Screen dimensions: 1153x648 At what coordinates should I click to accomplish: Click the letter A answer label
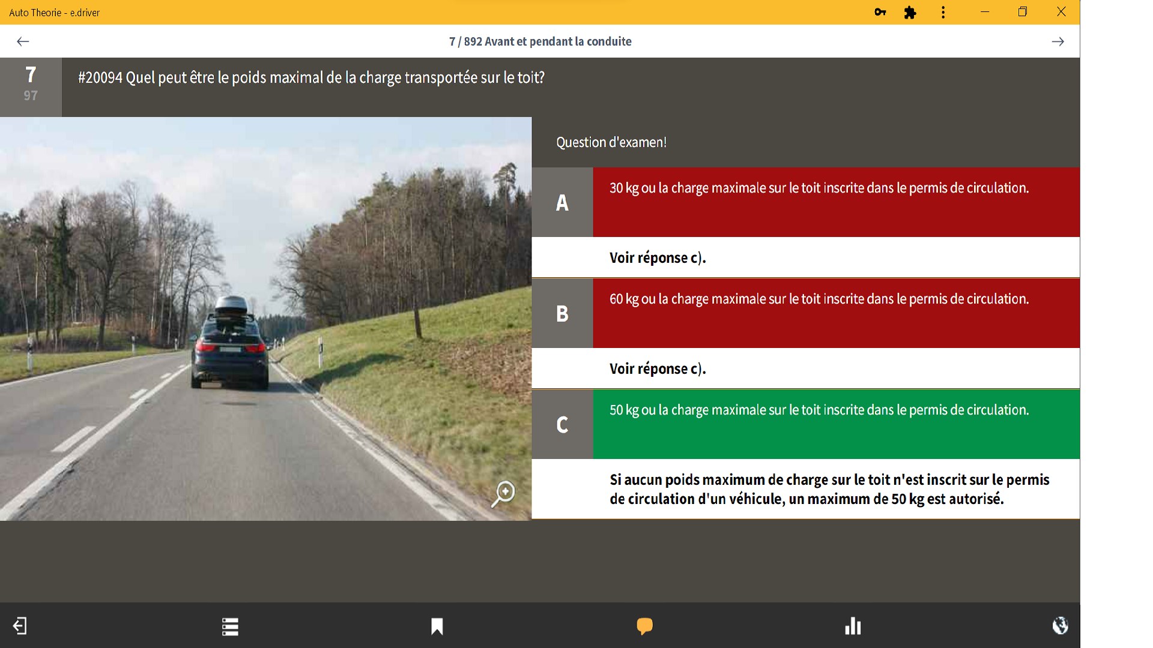click(x=562, y=202)
